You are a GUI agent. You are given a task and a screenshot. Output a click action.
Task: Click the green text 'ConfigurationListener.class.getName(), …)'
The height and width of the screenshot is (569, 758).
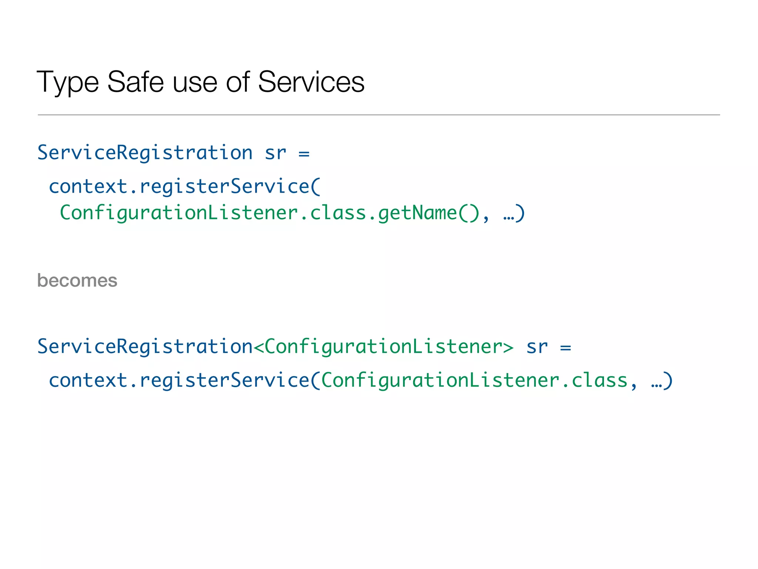point(292,213)
